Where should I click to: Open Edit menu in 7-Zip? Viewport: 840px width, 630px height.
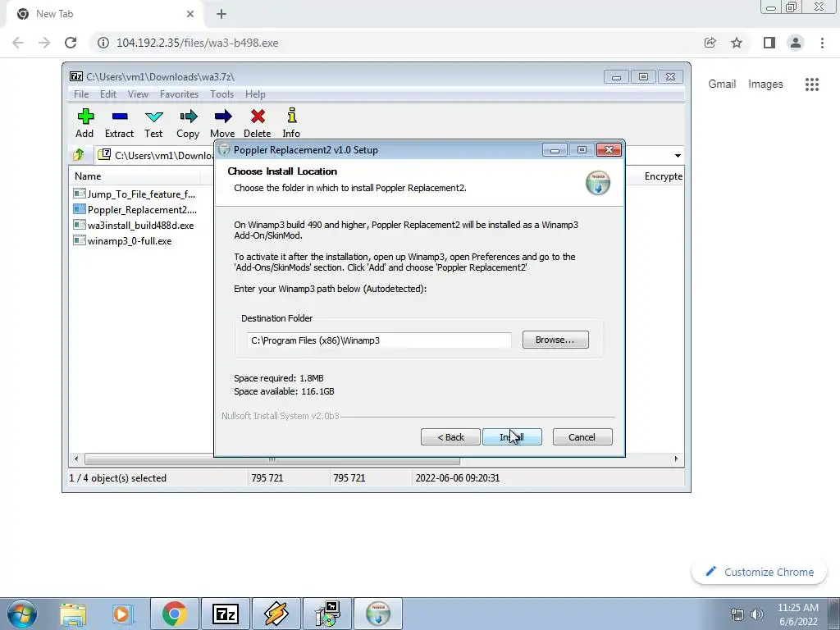click(107, 94)
